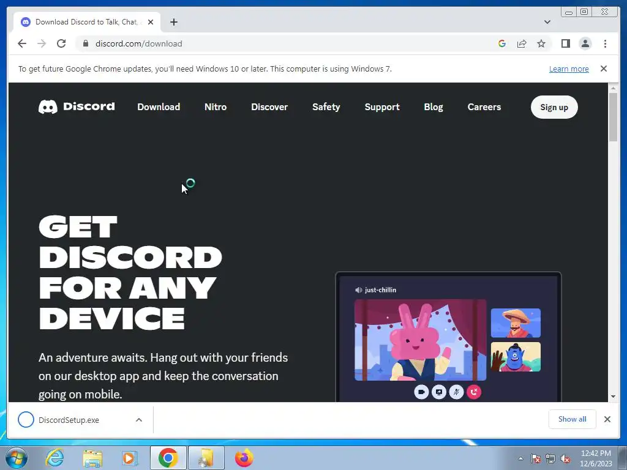
Task: Open Support in the Discord navigation
Action: click(382, 106)
